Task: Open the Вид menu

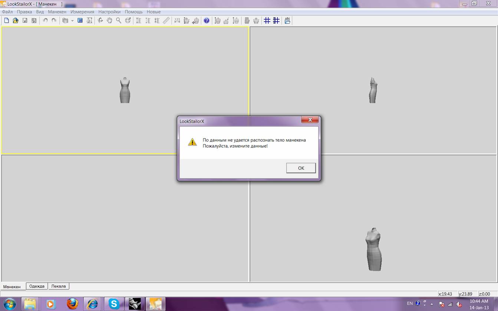Action: click(40, 12)
